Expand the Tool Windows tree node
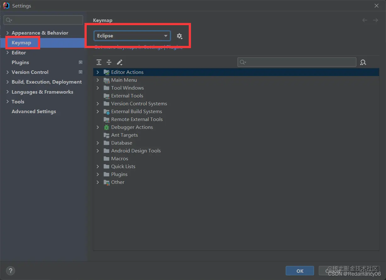This screenshot has height=280, width=386. tap(98, 88)
